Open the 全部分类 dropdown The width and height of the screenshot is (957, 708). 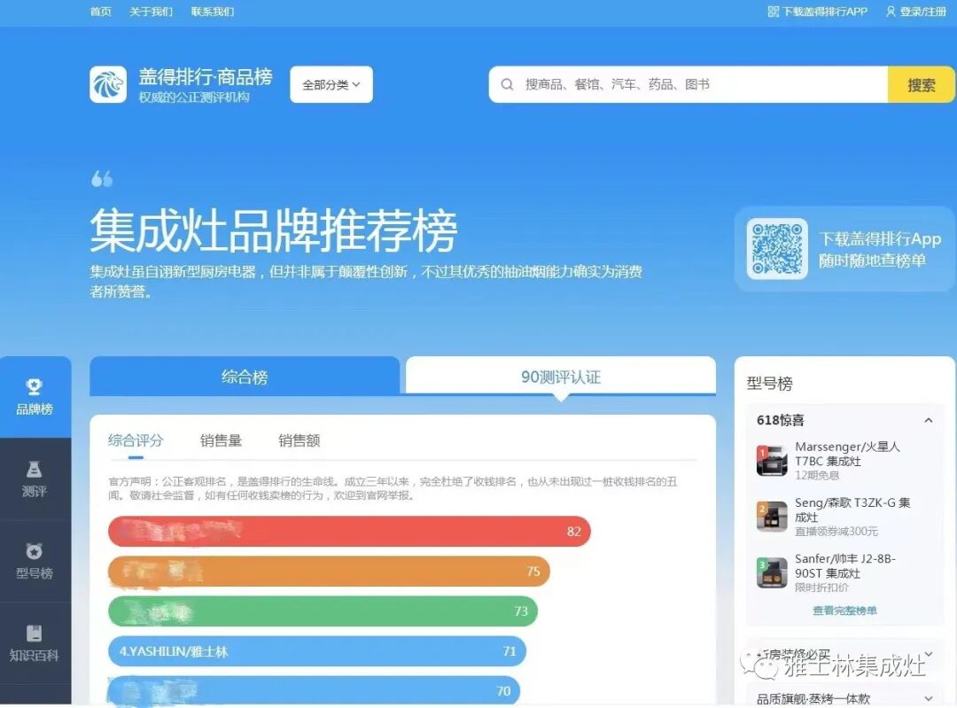tap(331, 84)
